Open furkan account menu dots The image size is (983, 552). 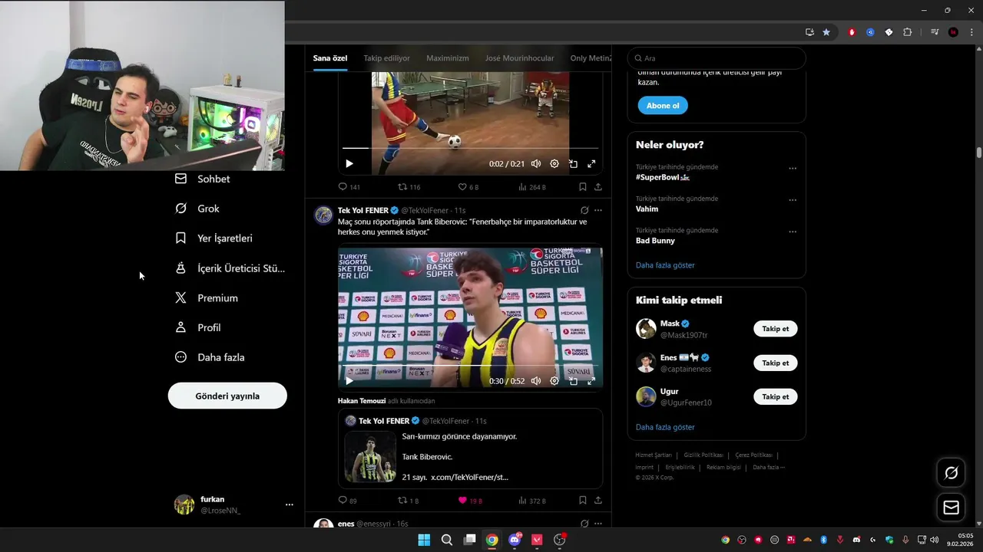point(290,504)
